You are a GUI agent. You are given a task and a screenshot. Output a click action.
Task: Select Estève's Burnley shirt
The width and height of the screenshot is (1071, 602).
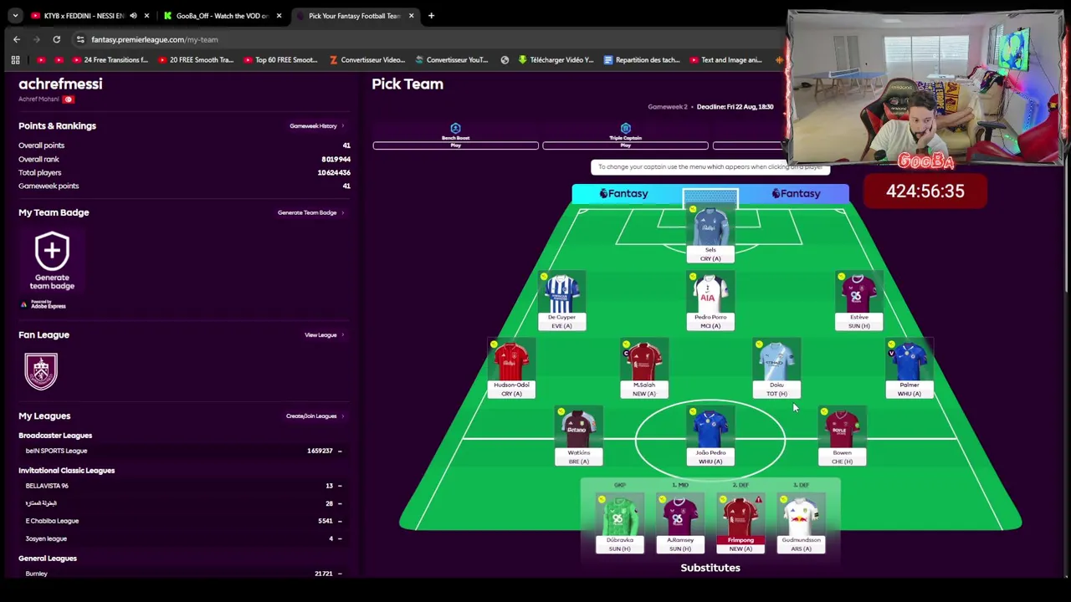858,293
